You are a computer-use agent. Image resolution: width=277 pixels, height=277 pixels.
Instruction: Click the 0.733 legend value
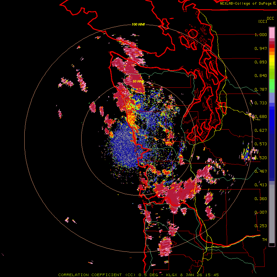(x=261, y=103)
